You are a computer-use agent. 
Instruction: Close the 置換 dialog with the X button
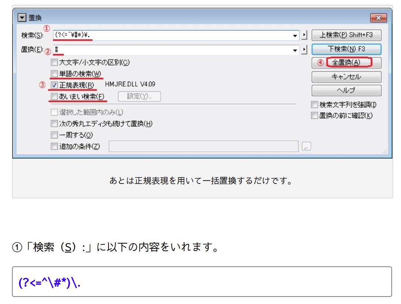point(378,18)
